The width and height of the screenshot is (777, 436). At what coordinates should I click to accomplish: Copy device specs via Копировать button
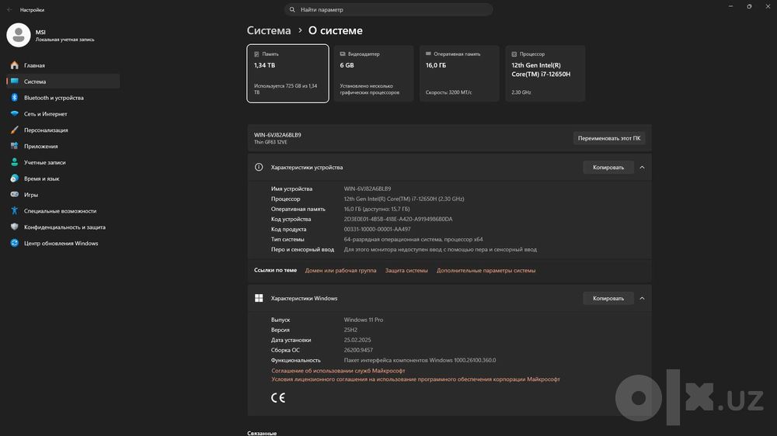[x=608, y=168]
